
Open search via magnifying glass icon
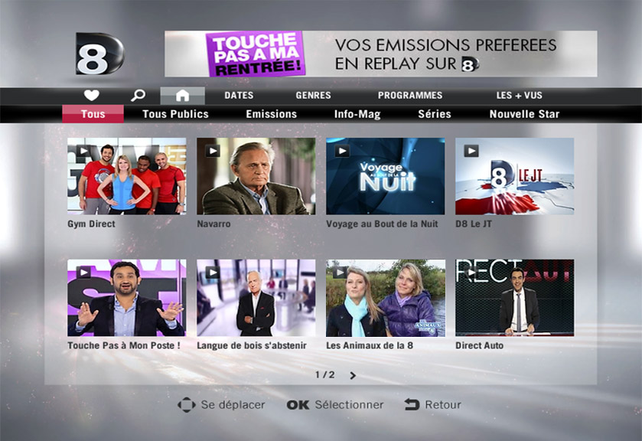pos(138,96)
